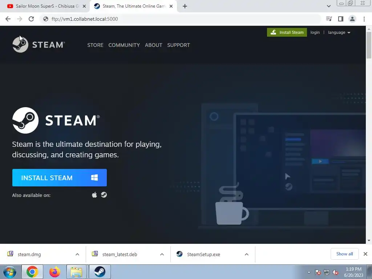Image resolution: width=372 pixels, height=279 pixels.
Task: Toggle the browser side panel
Action: click(341, 19)
